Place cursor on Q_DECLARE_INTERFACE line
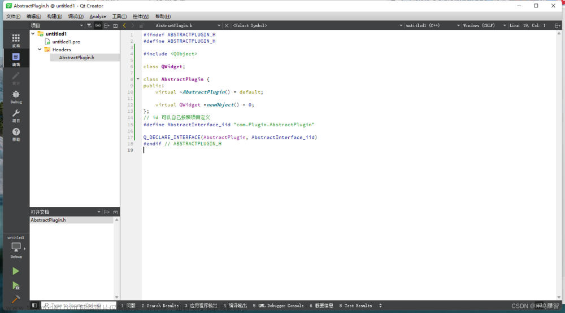This screenshot has height=313, width=565. tap(231, 137)
